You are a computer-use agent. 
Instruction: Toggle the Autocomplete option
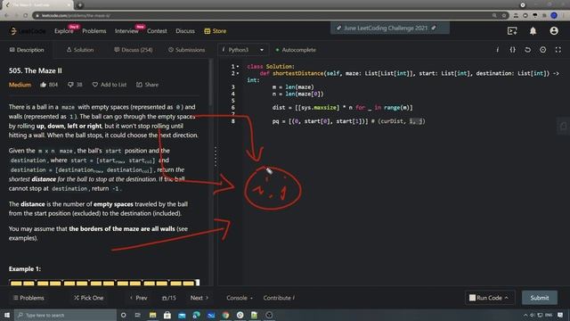(296, 50)
